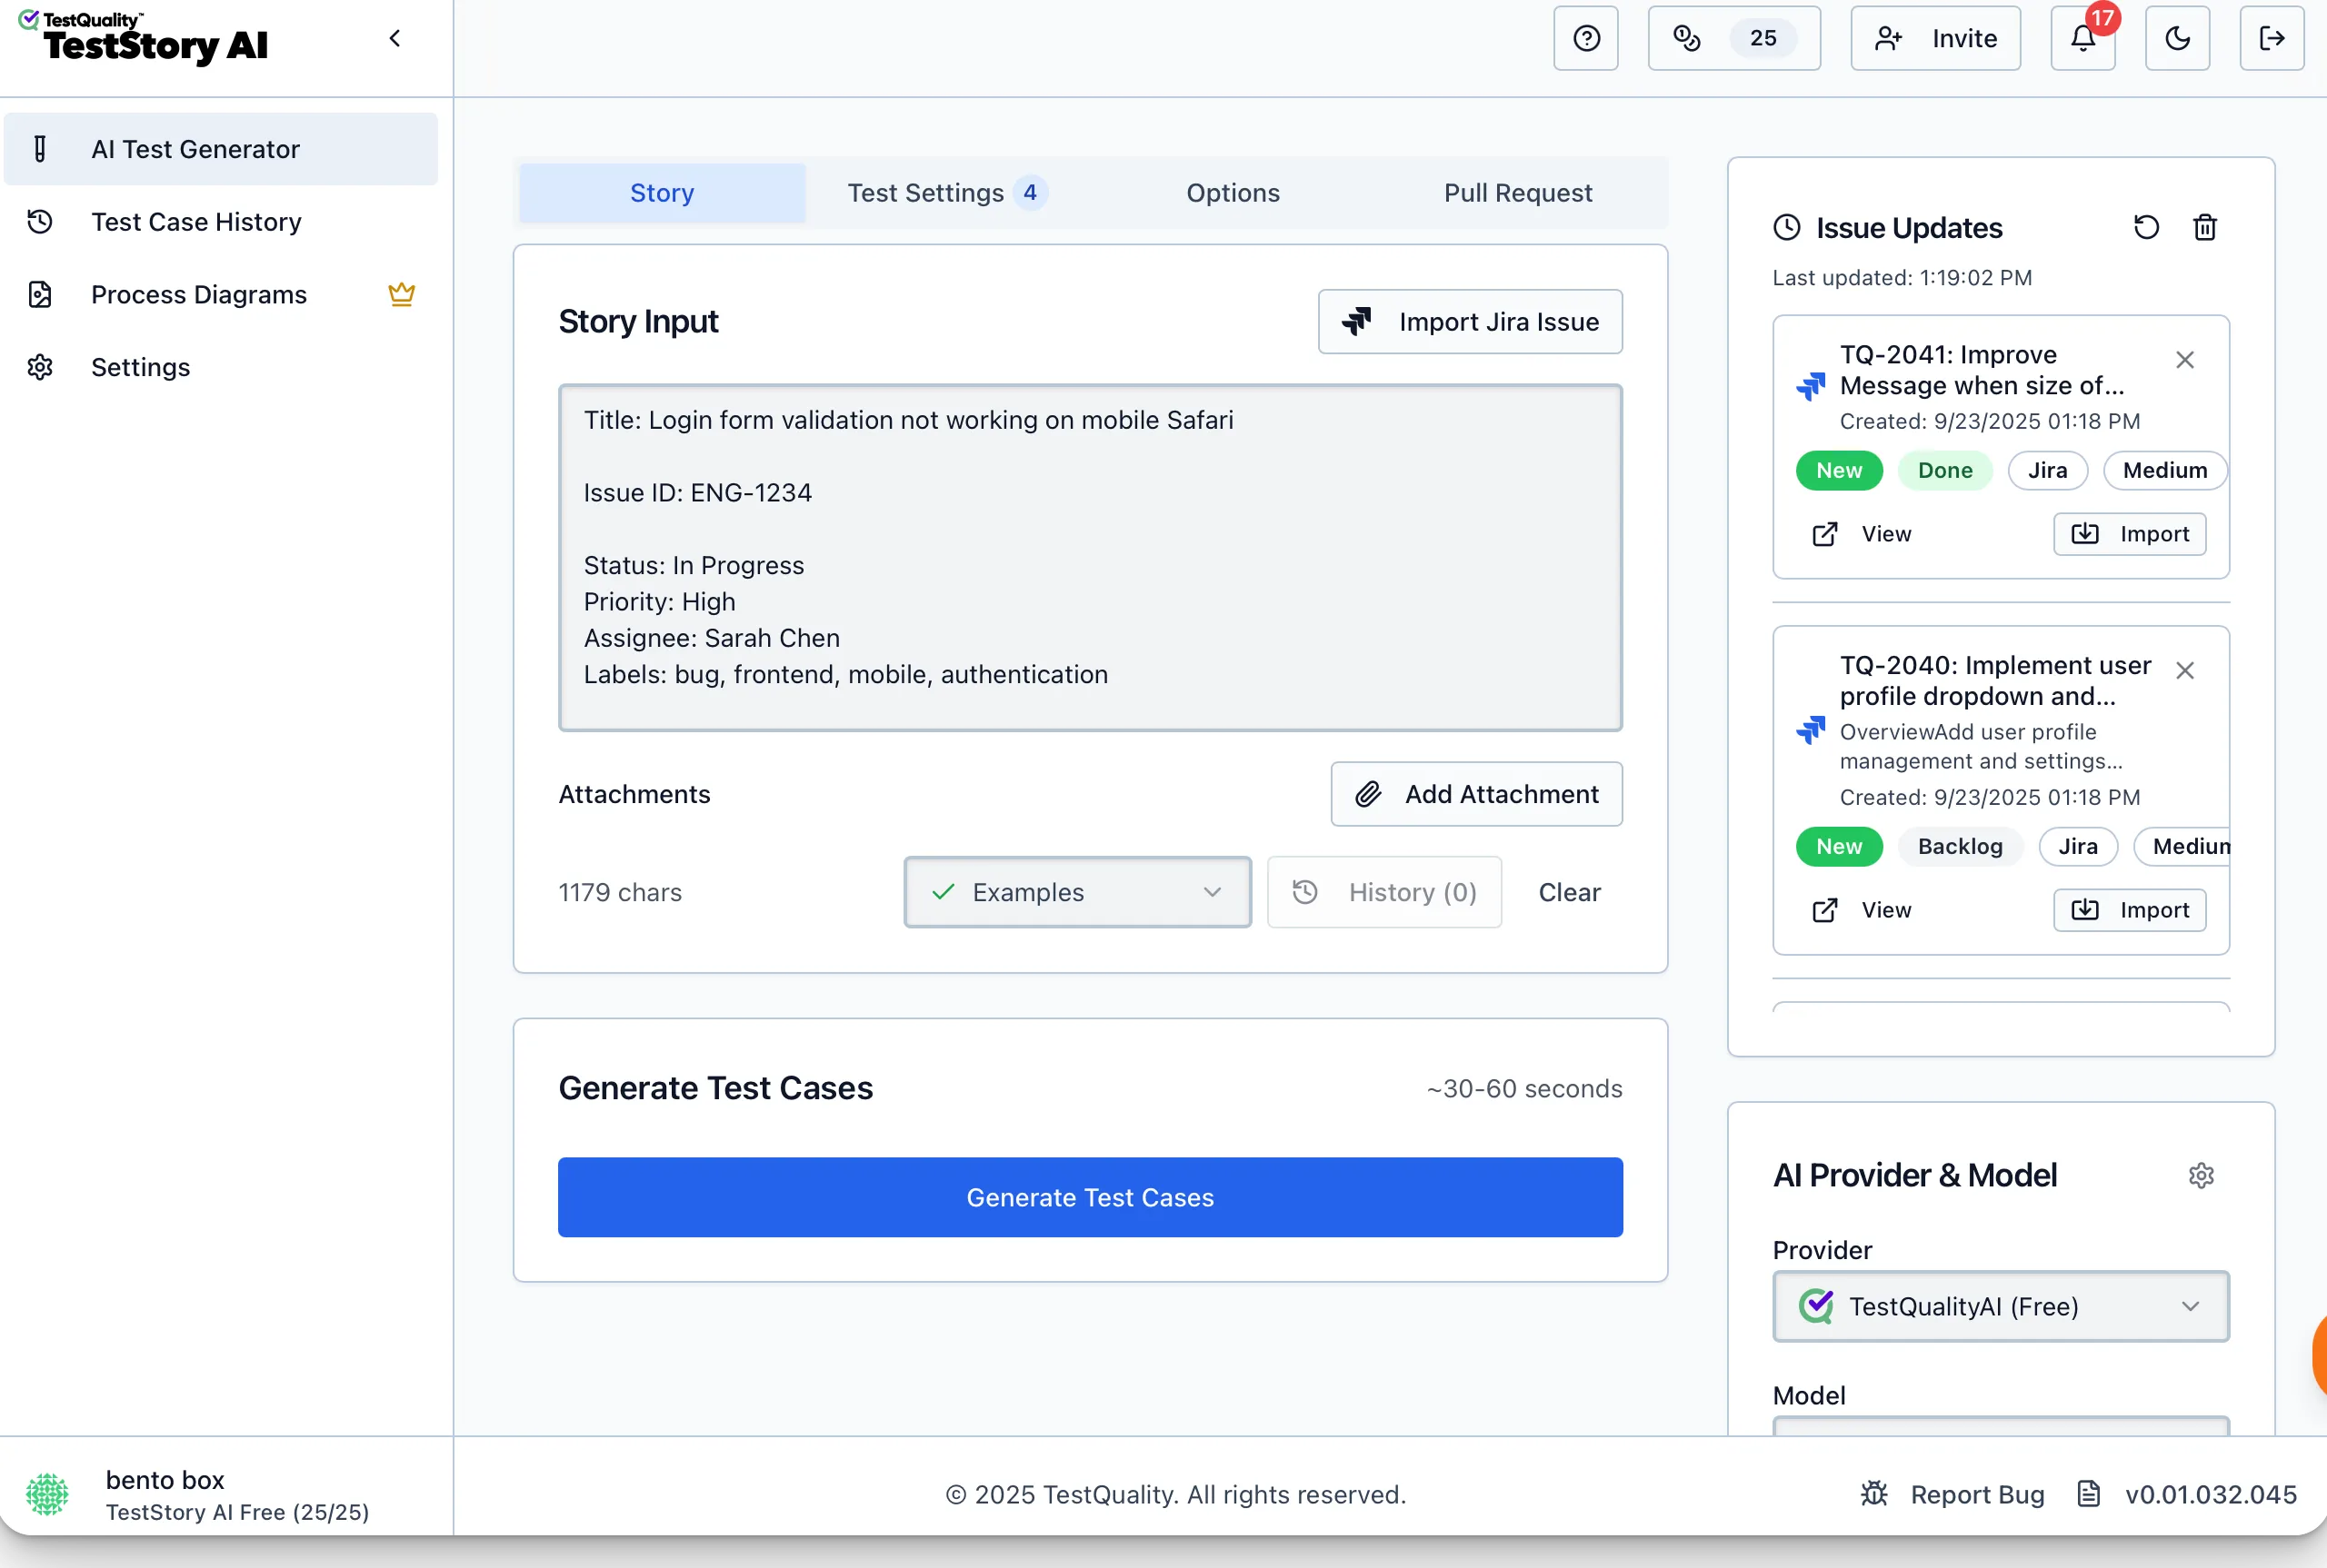Screen dimensions: 2327x1568
Task: View the TQ-2040 issue externally
Action: (x=1862, y=910)
